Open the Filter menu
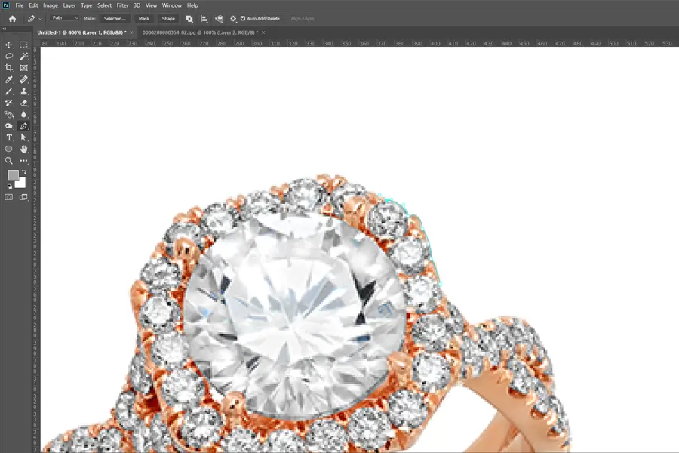This screenshot has height=453, width=679. (122, 5)
